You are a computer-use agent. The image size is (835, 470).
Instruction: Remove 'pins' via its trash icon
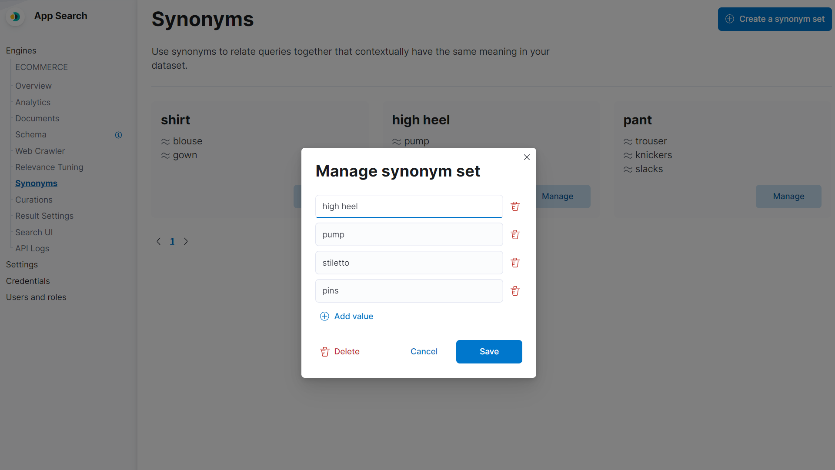point(515,291)
